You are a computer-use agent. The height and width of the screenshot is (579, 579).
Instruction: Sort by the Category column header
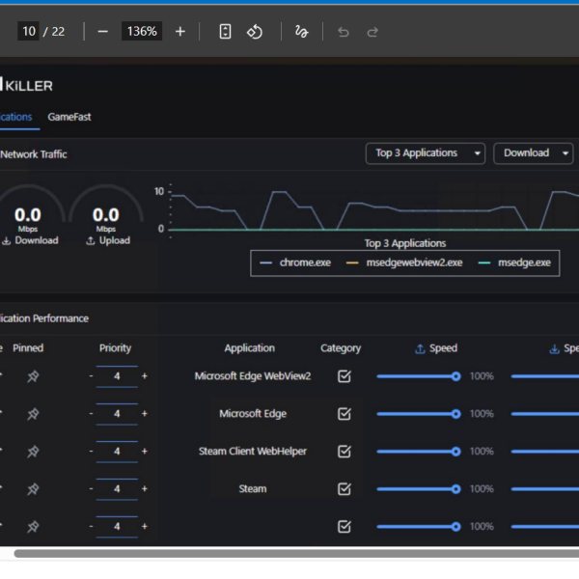[341, 347]
